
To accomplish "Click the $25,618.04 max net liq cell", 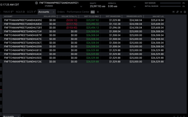I will pos(157,20).
